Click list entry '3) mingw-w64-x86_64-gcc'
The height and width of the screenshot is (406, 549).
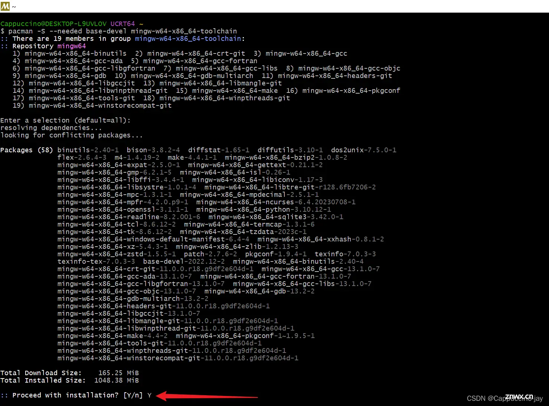pyautogui.click(x=300, y=53)
